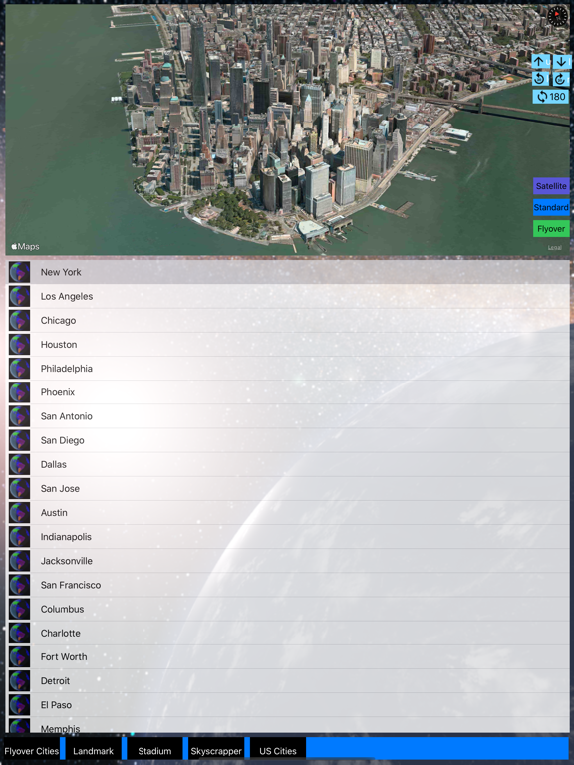The width and height of the screenshot is (574, 765).
Task: Click the globe icon beside Phoenix
Action: pos(20,392)
